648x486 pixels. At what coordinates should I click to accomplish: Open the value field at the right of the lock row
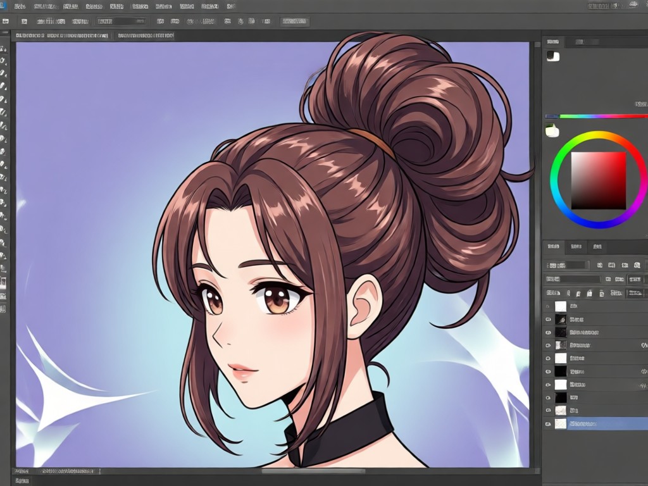[635, 294]
